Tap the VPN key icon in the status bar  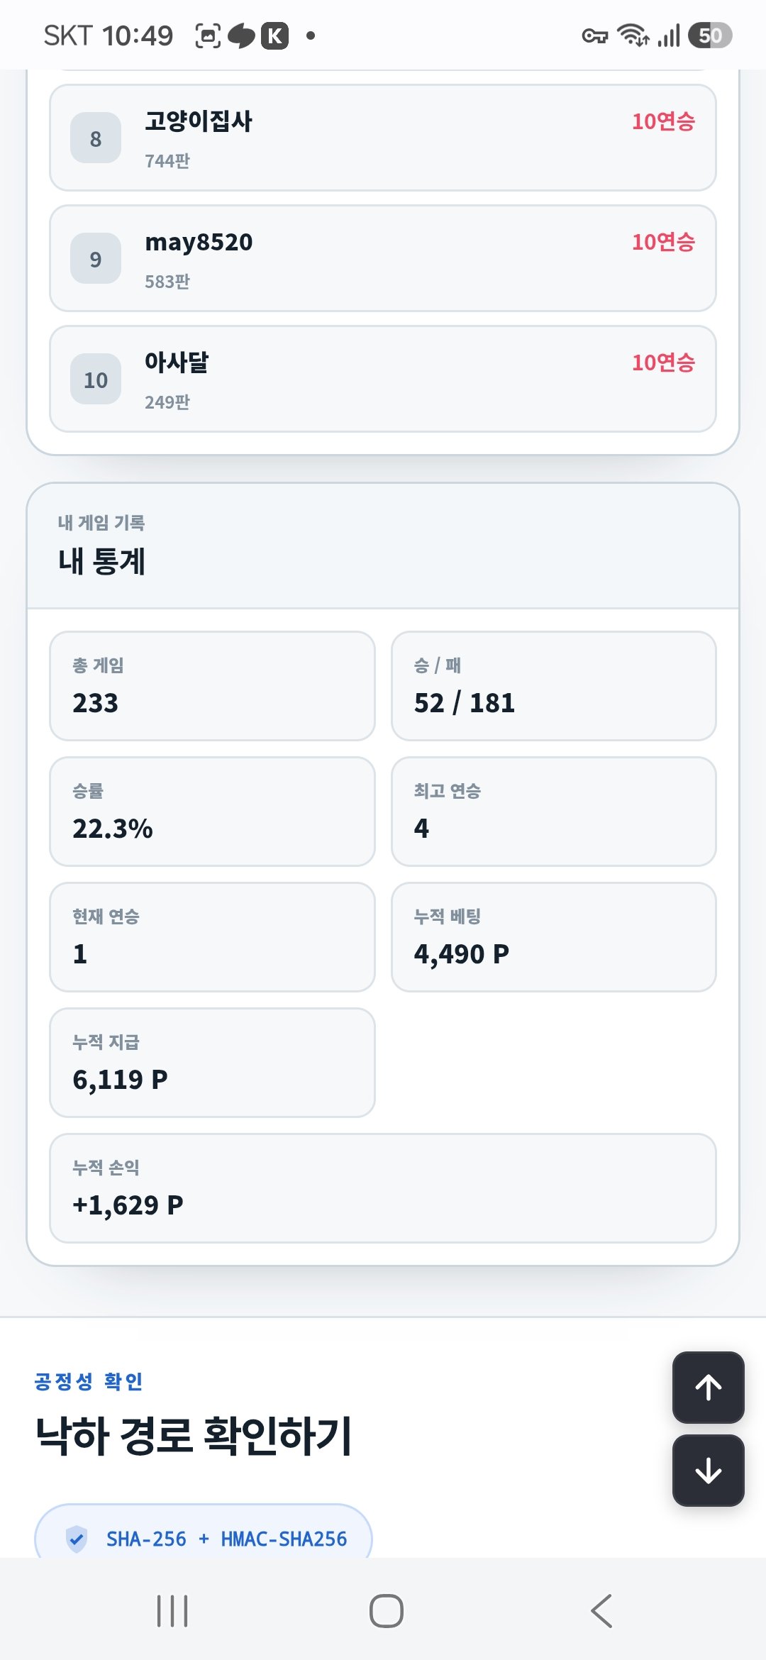594,35
